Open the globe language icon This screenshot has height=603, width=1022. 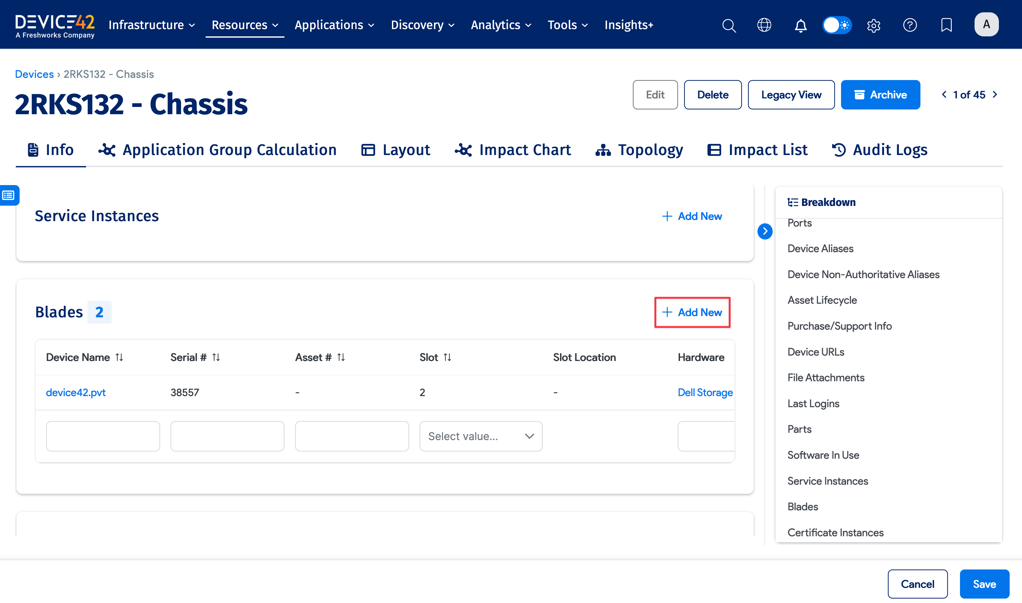click(764, 25)
